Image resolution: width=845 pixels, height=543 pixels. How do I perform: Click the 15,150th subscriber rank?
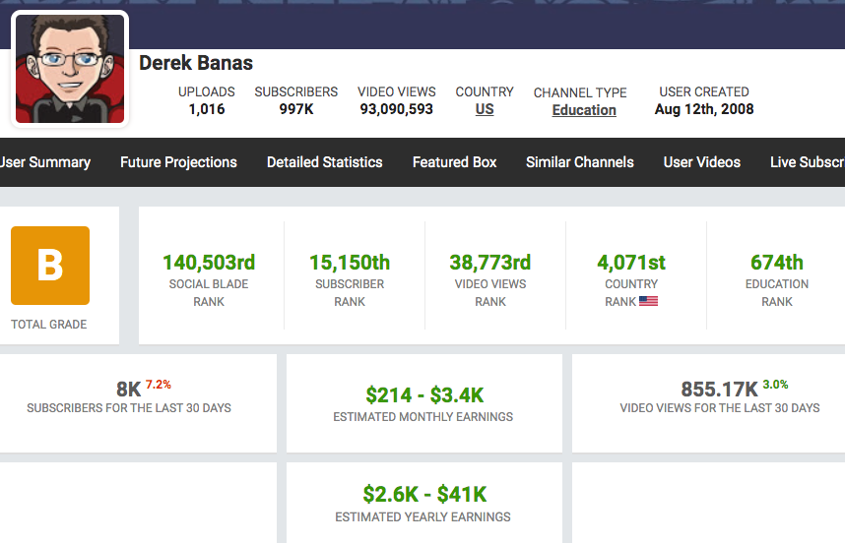click(x=350, y=263)
